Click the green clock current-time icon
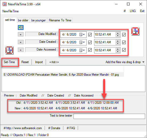147x138 pixels. click(21, 28)
